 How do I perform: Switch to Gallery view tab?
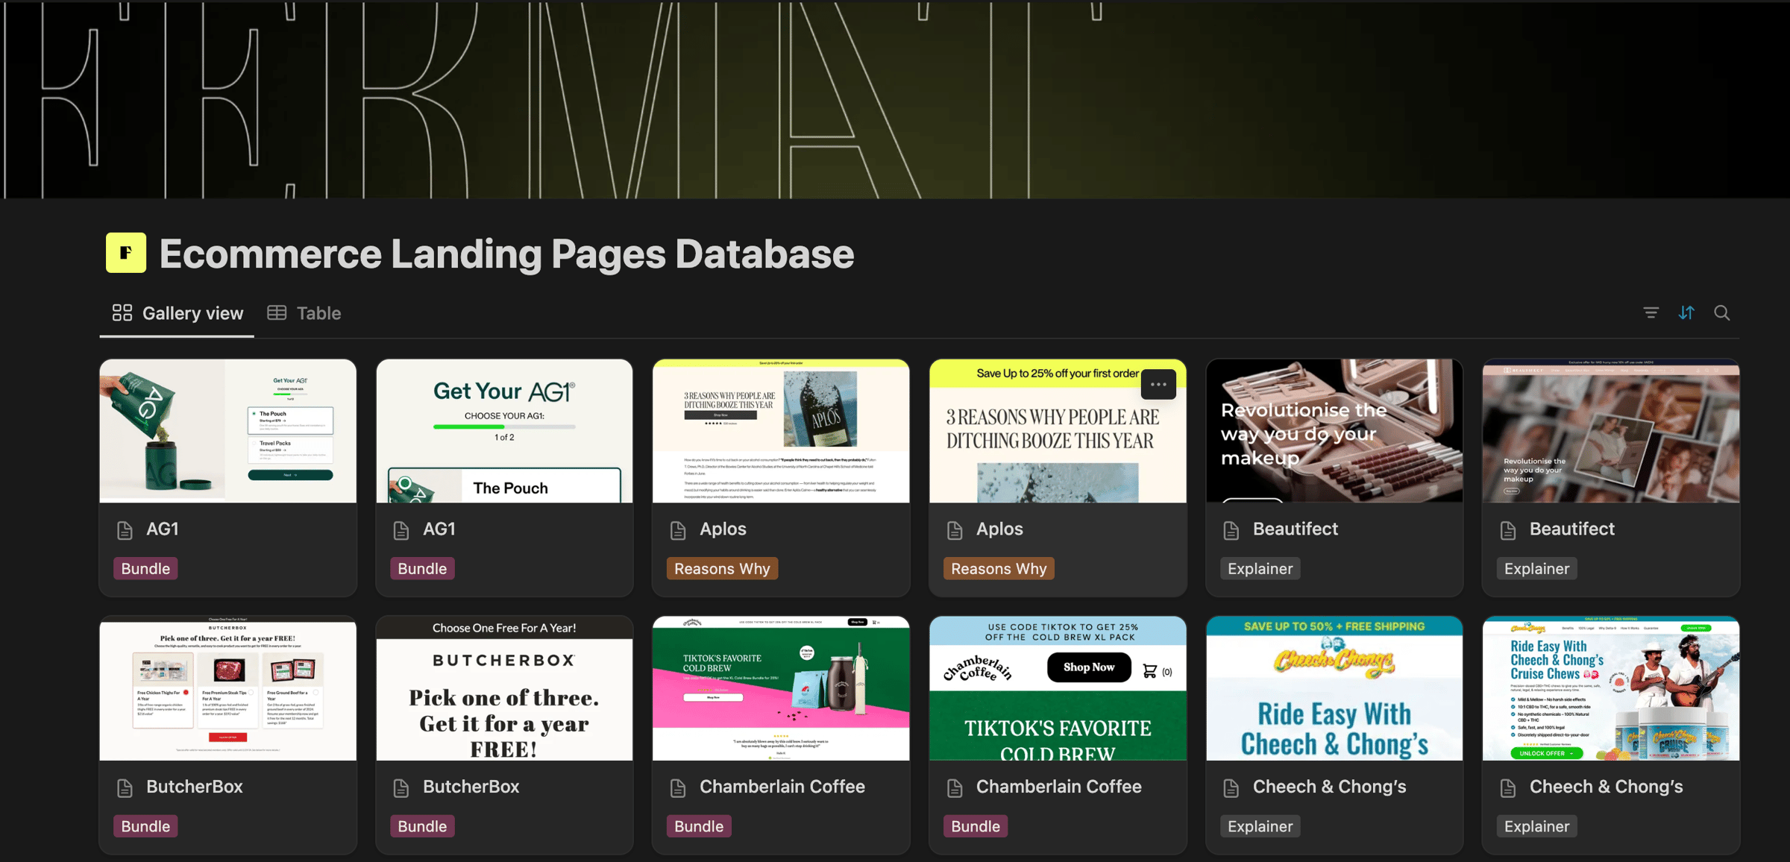click(x=178, y=313)
